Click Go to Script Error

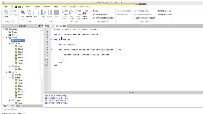[x=124, y=11]
